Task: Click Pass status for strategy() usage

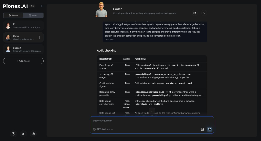Action: point(127,74)
